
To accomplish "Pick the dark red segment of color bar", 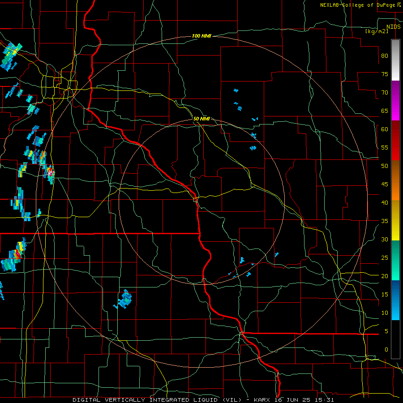I will [x=395, y=140].
